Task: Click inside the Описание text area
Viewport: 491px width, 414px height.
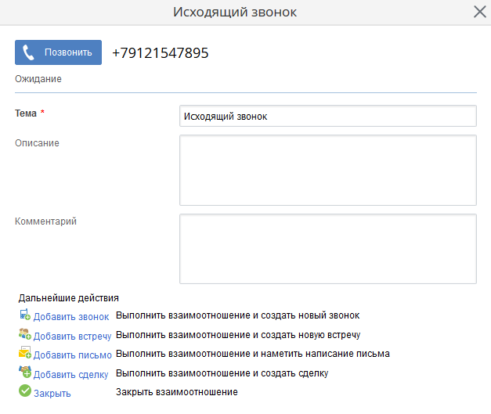Action: point(327,170)
